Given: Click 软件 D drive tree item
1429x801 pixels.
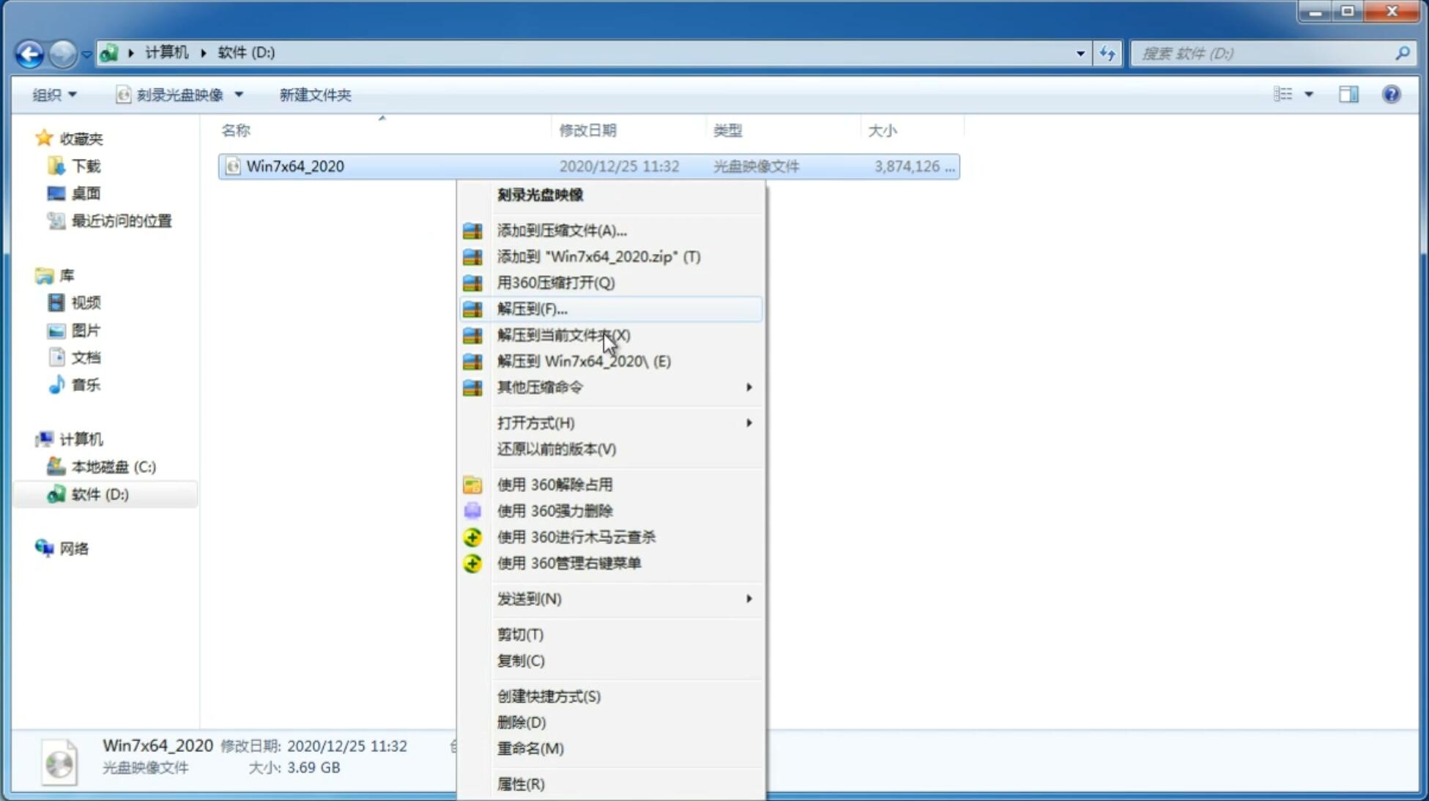Looking at the screenshot, I should point(98,493).
